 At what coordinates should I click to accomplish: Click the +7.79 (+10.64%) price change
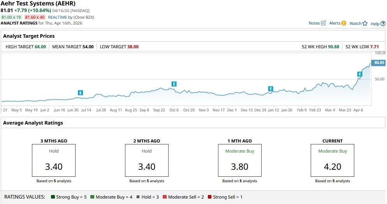click(33, 11)
